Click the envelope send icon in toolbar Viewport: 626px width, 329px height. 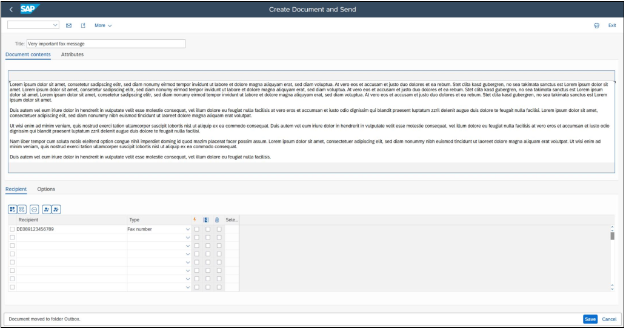(x=68, y=25)
